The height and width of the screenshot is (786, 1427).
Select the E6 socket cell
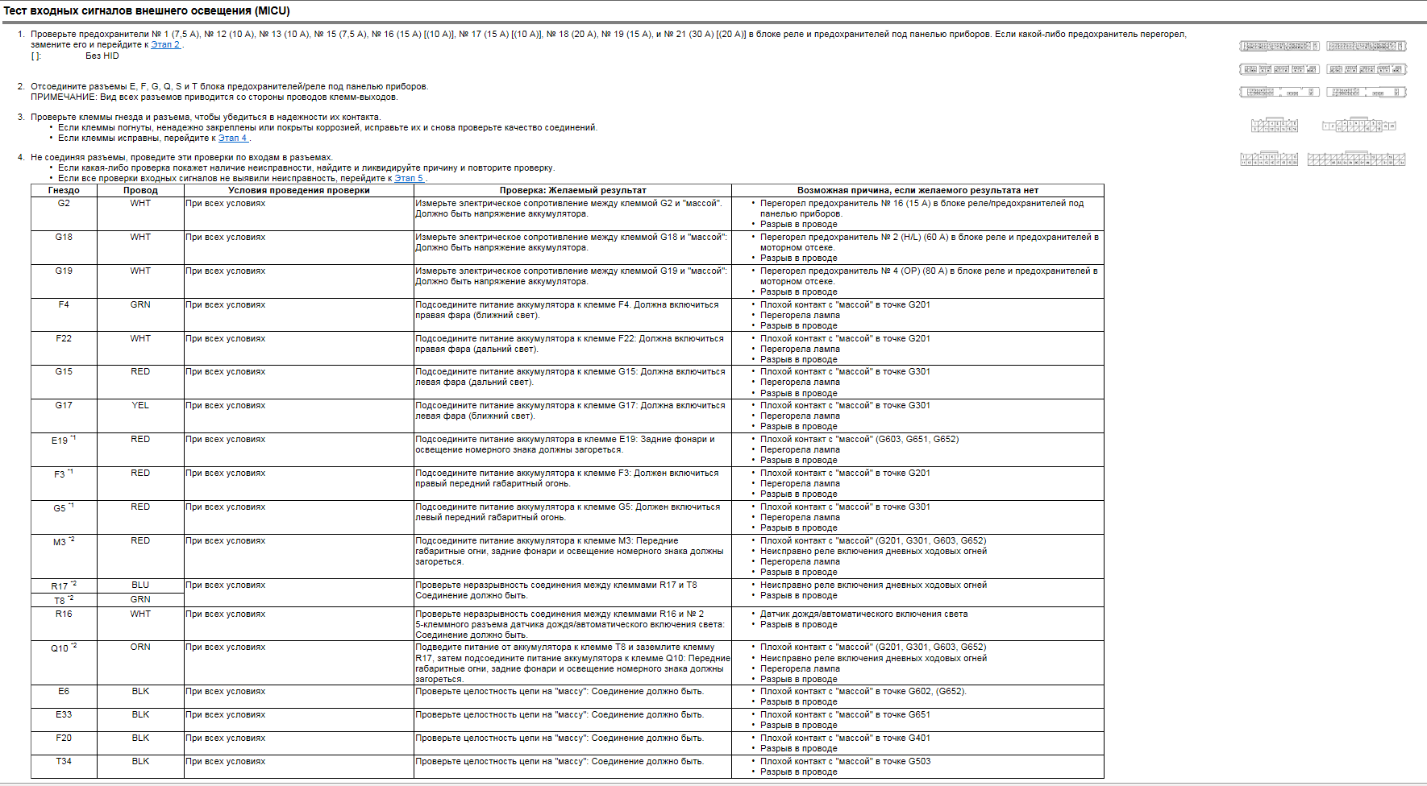(x=64, y=697)
